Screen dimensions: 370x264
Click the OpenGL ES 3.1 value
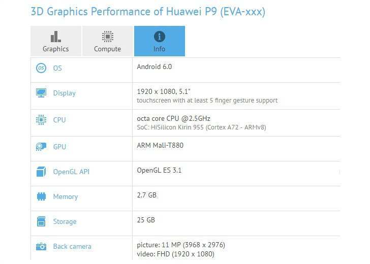click(x=159, y=170)
